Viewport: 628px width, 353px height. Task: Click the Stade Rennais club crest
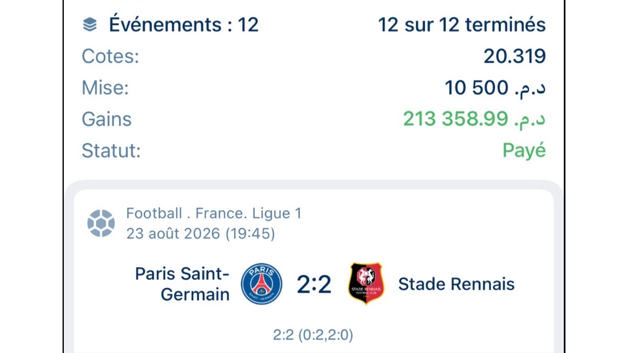(366, 283)
